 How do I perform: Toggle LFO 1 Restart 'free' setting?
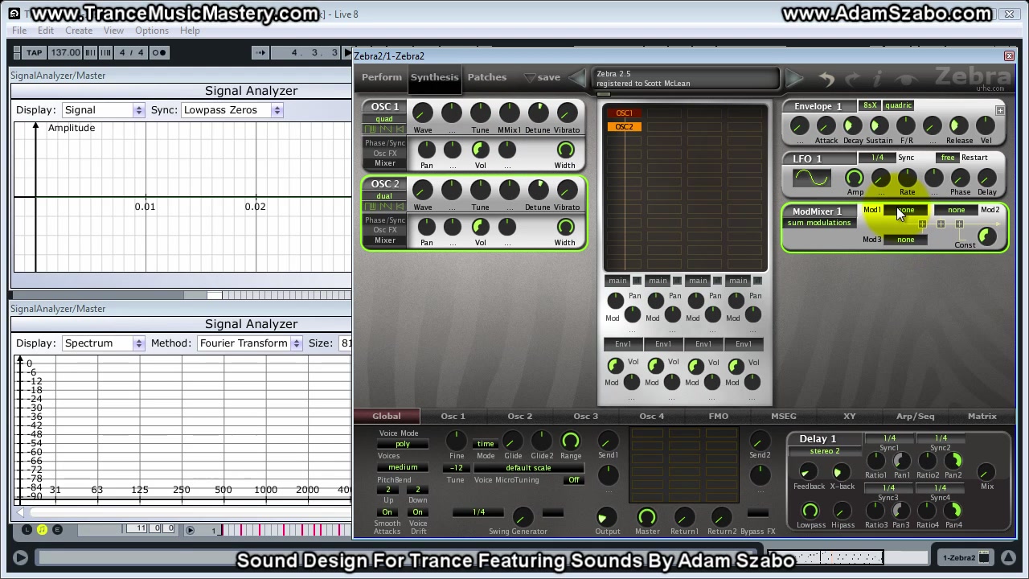pyautogui.click(x=948, y=158)
